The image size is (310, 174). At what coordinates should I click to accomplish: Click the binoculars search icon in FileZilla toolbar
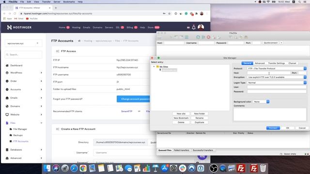coord(246,37)
